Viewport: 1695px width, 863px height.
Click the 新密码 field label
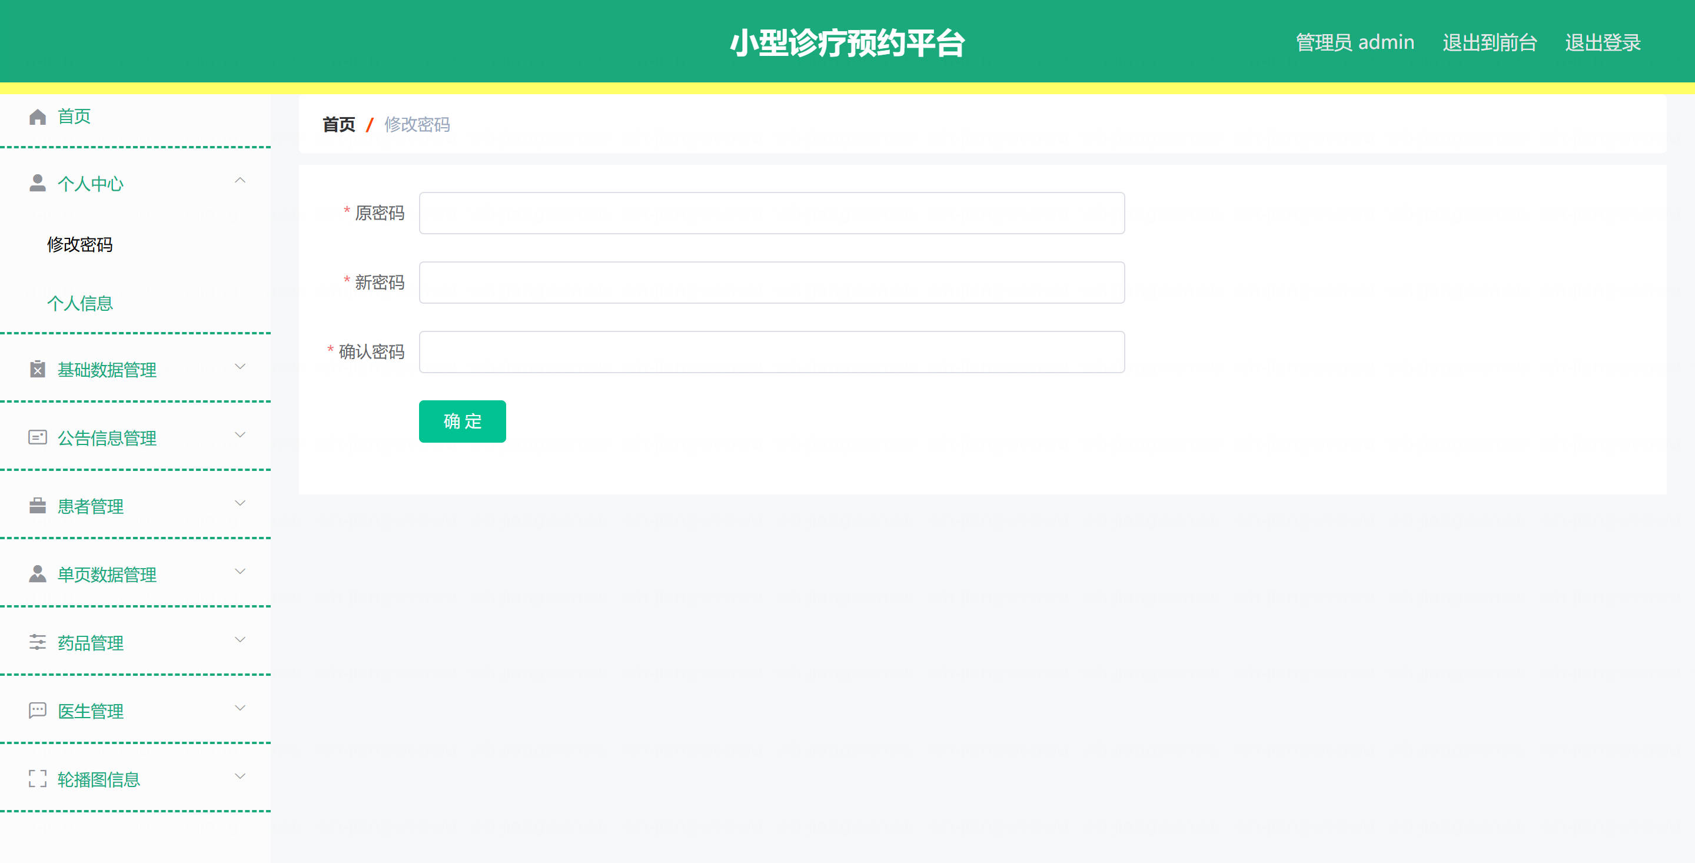380,283
